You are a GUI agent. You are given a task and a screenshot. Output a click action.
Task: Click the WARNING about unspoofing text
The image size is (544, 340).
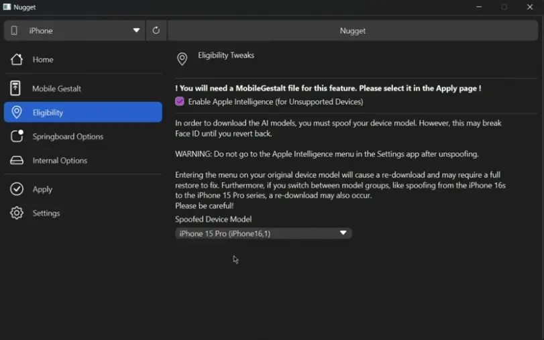click(x=327, y=154)
